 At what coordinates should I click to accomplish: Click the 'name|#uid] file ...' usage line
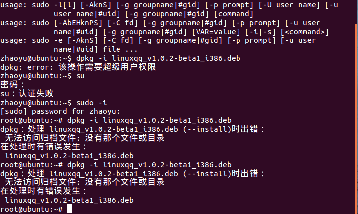[x=96, y=49]
